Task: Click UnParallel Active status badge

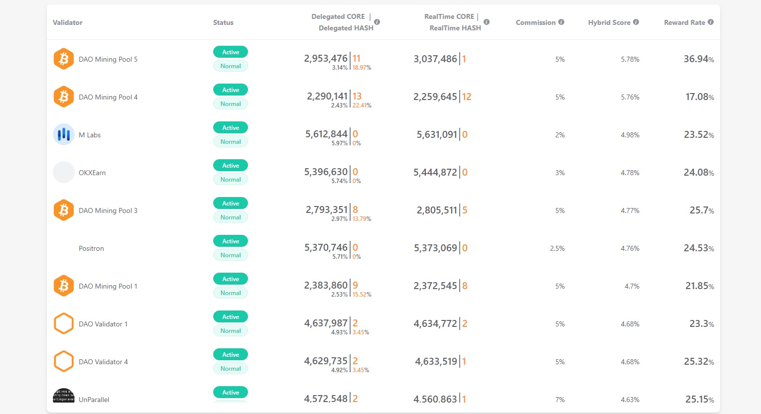Action: click(x=231, y=392)
